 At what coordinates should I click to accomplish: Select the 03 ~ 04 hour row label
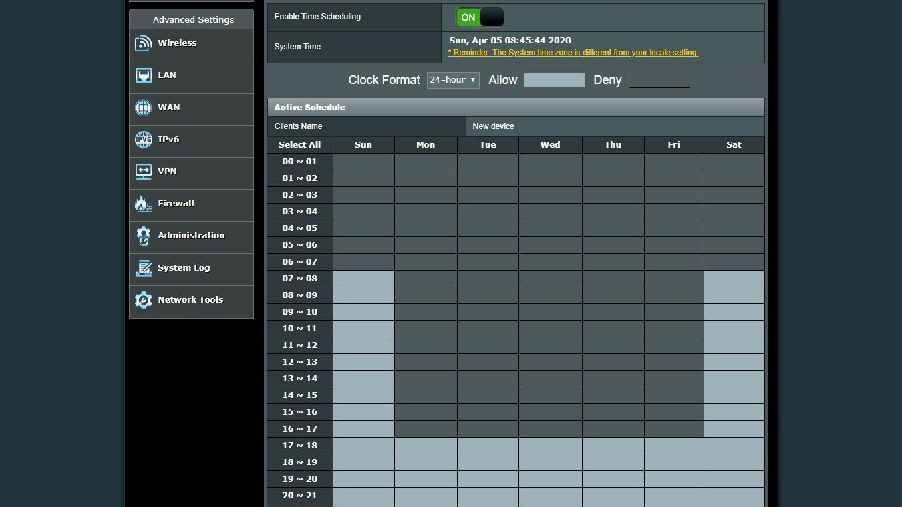[299, 212]
